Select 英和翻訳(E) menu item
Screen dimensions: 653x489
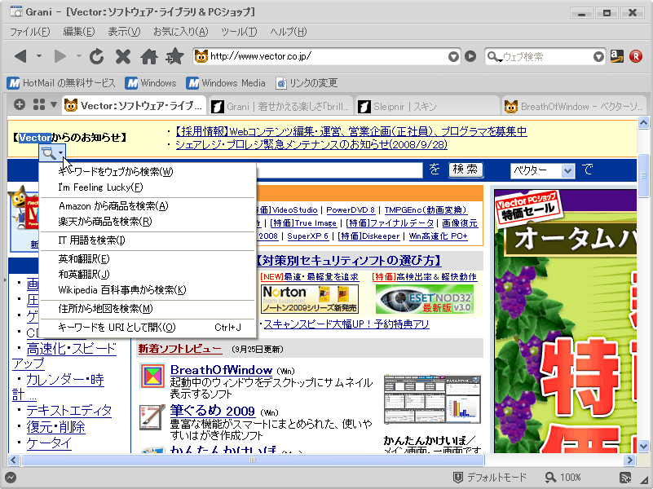click(x=148, y=259)
